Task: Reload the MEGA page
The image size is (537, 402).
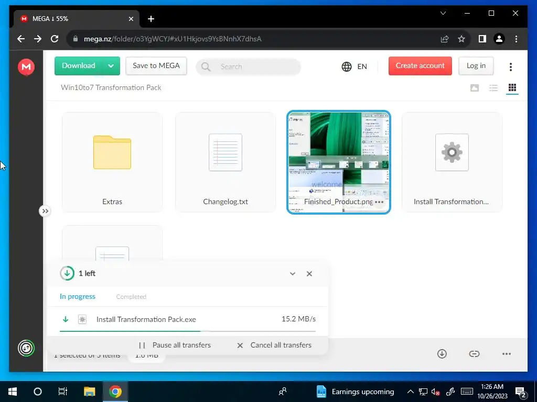Action: [x=55, y=39]
